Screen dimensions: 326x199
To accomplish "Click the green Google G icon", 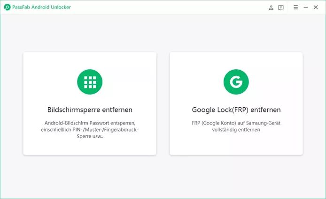I will pyautogui.click(x=236, y=82).
